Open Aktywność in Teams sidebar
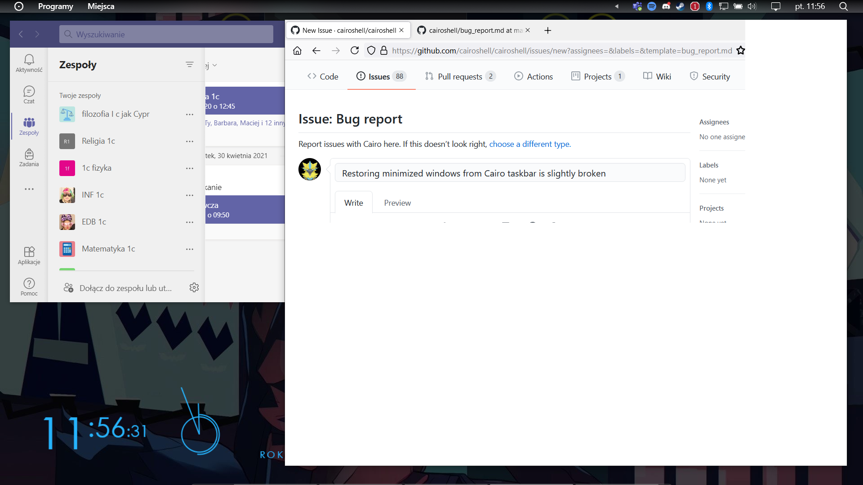 coord(29,63)
